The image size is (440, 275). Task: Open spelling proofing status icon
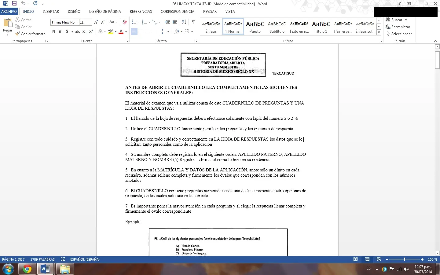[x=63, y=259]
